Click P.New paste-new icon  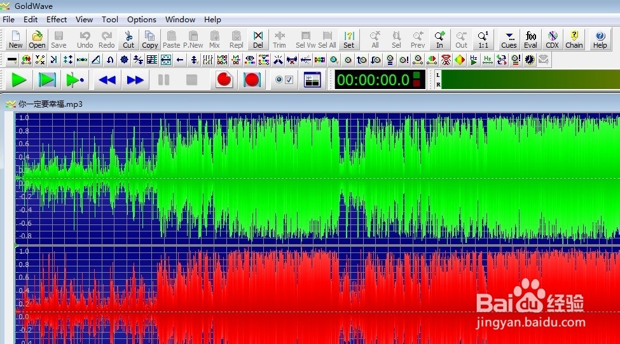193,39
